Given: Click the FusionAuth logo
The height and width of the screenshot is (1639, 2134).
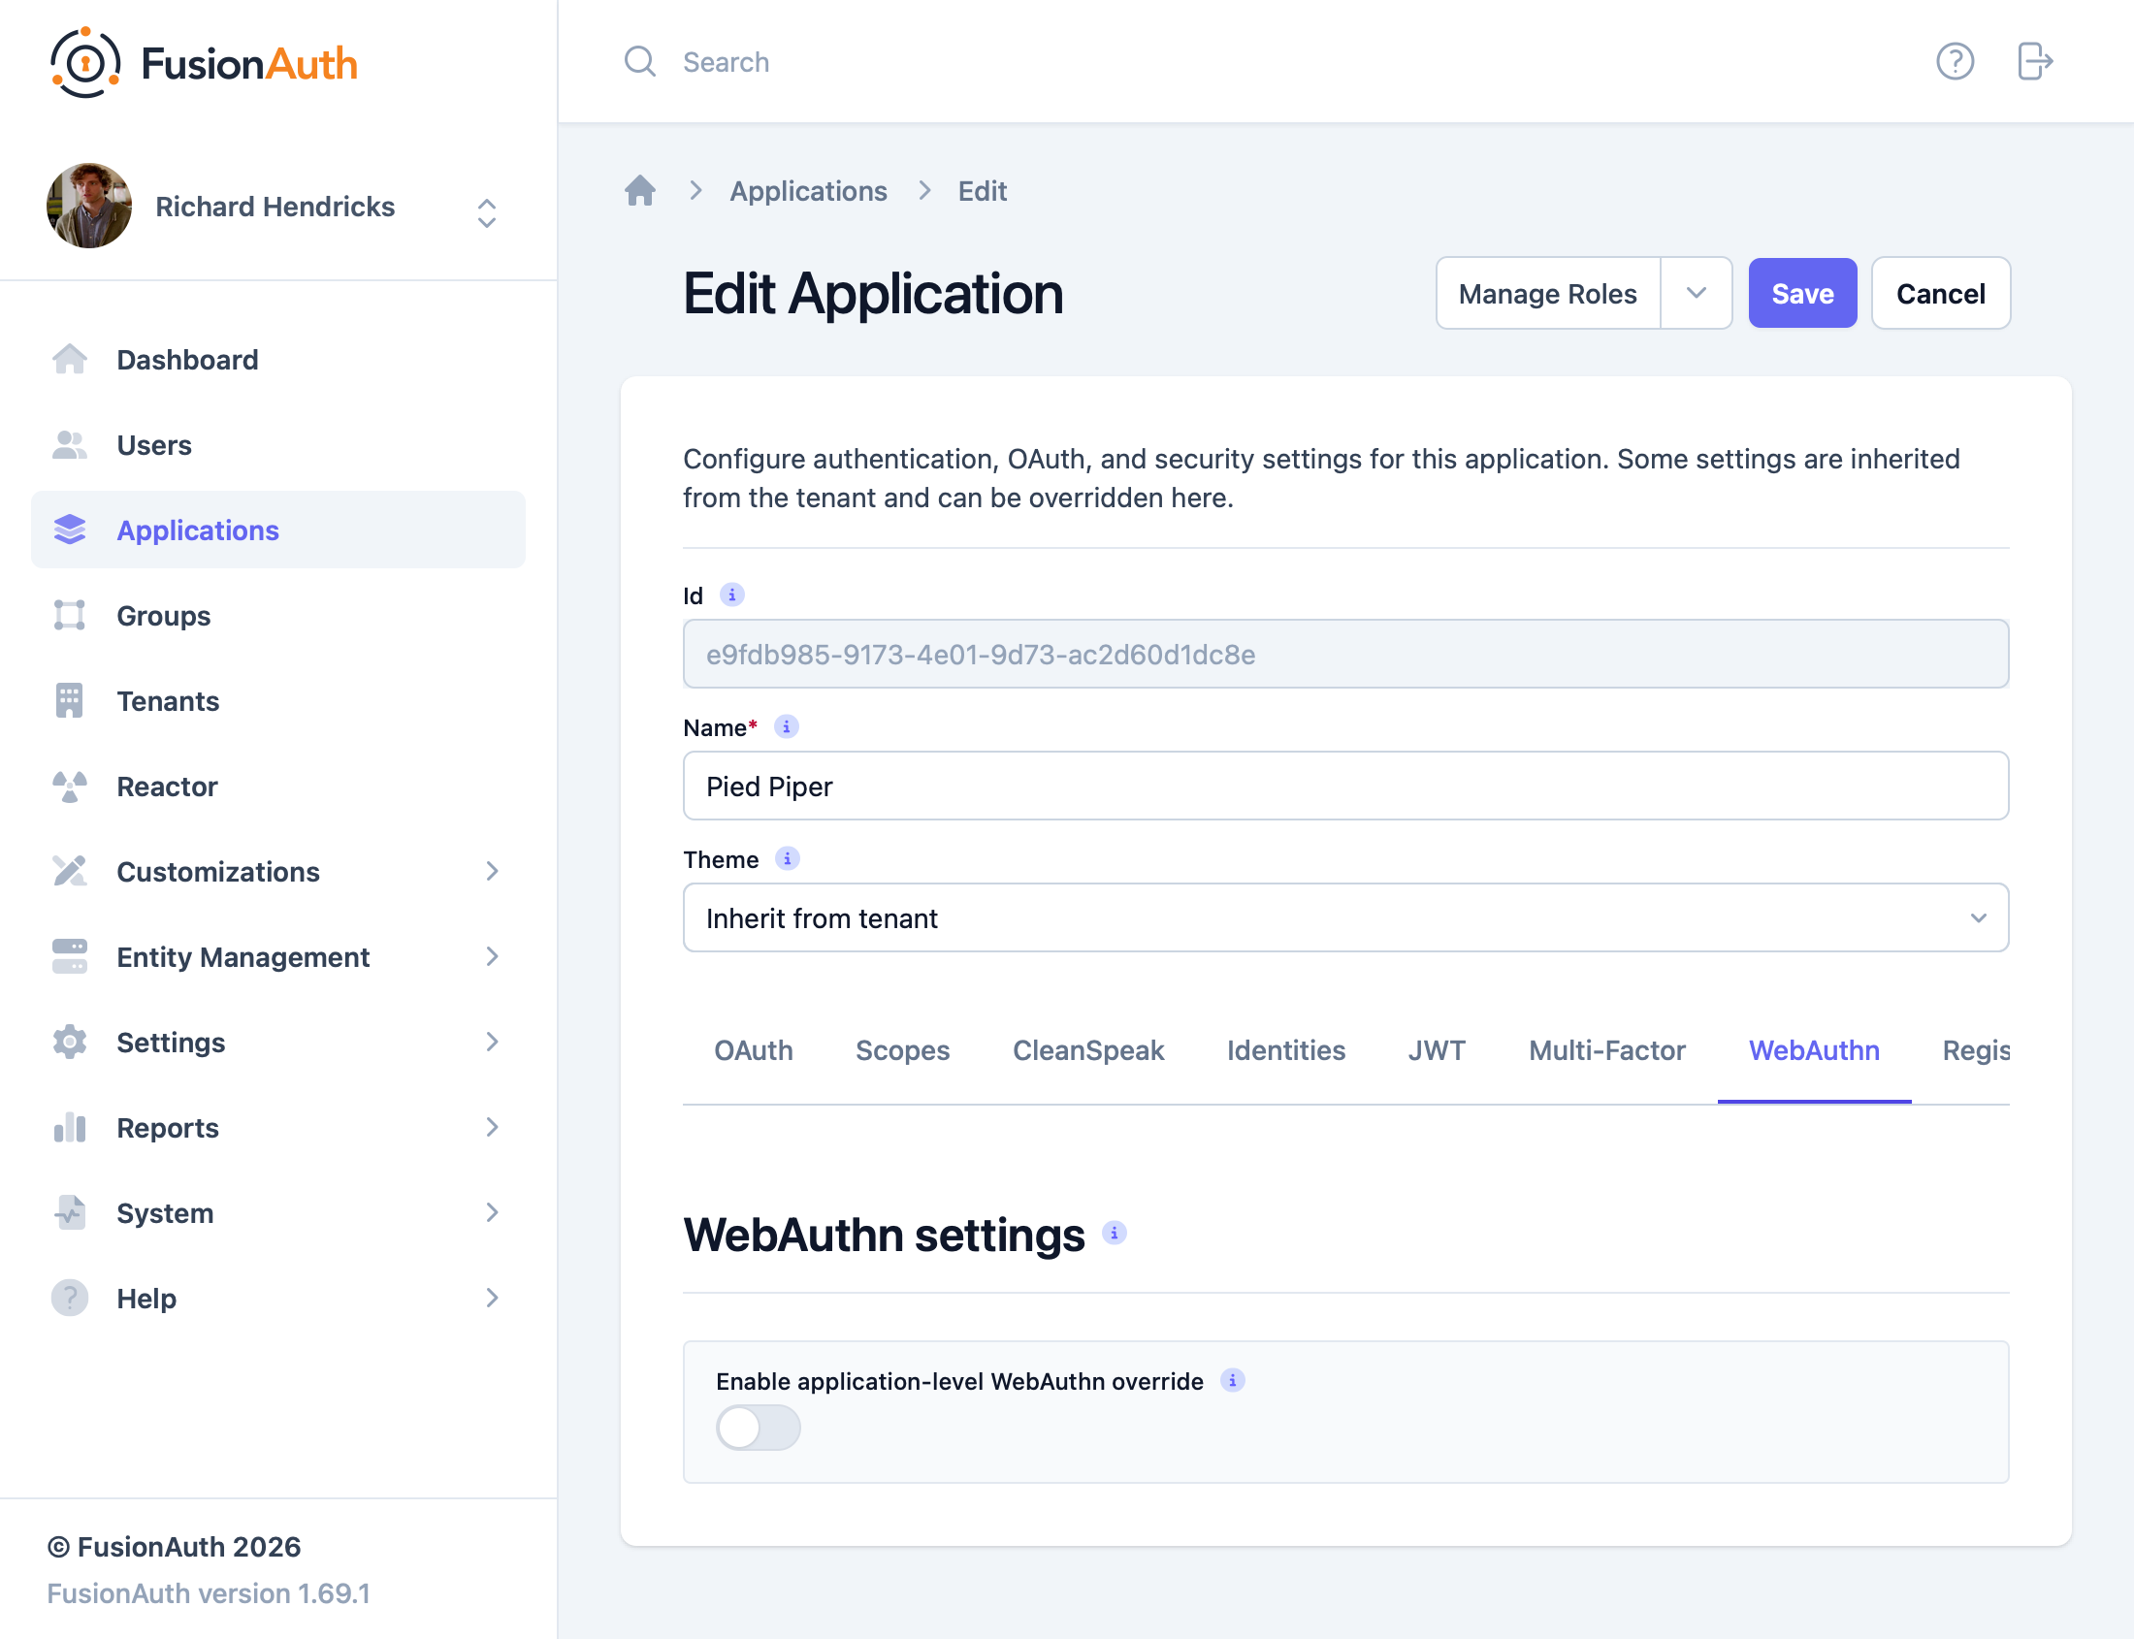Looking at the screenshot, I should (204, 62).
